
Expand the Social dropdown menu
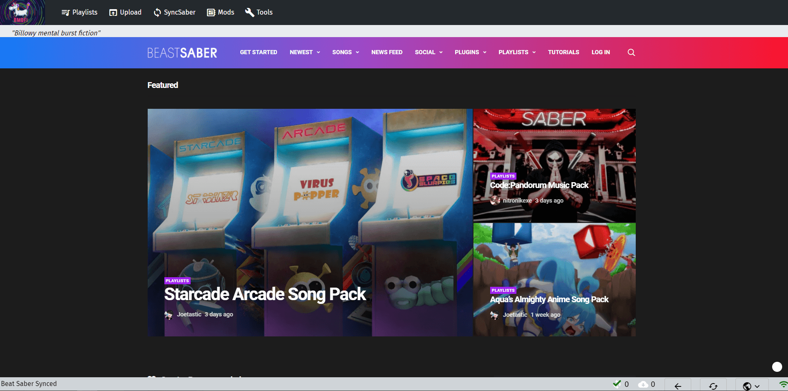[x=429, y=52]
